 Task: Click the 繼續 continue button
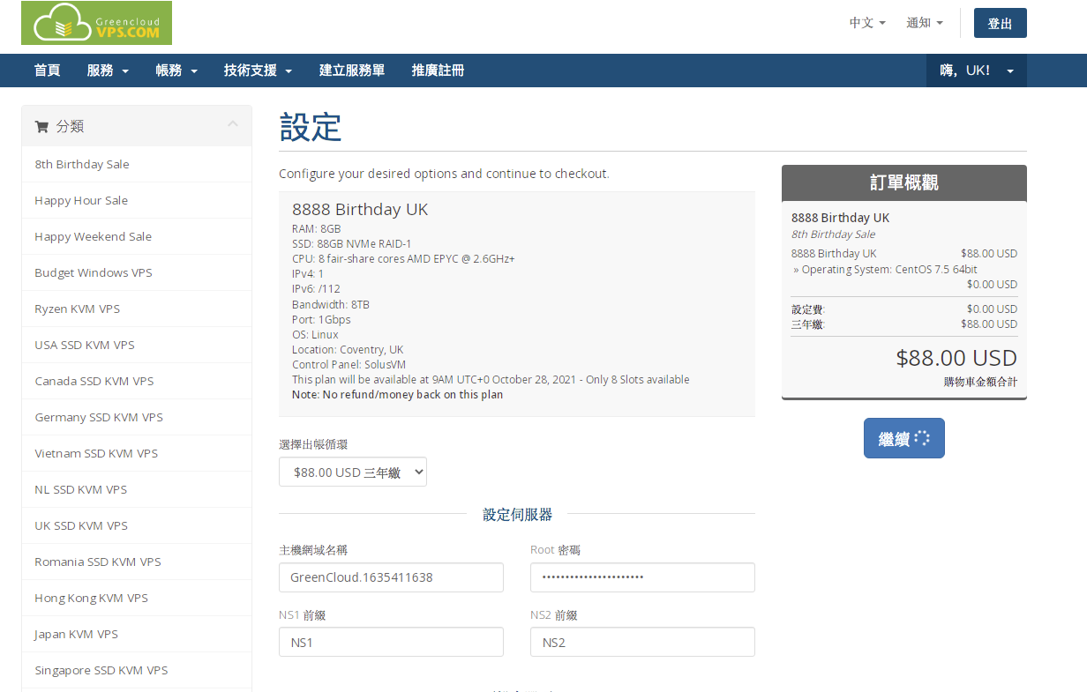903,438
